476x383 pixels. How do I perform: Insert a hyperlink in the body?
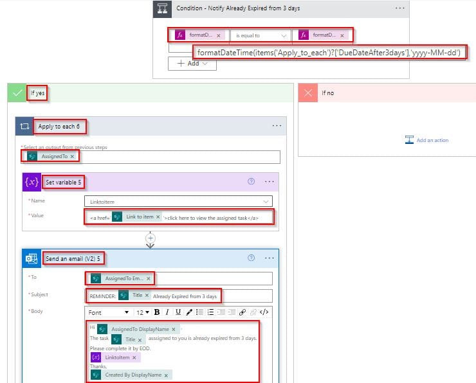tap(243, 312)
